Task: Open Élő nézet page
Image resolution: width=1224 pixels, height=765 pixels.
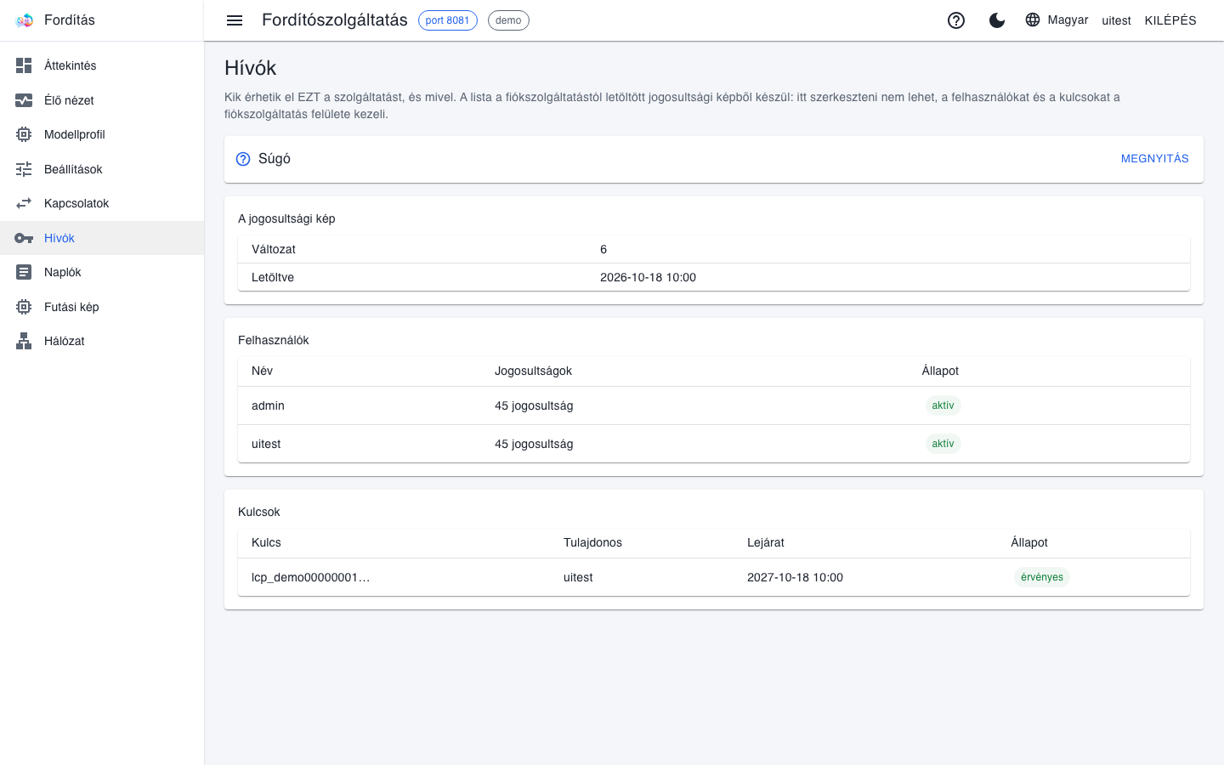Action: tap(102, 100)
